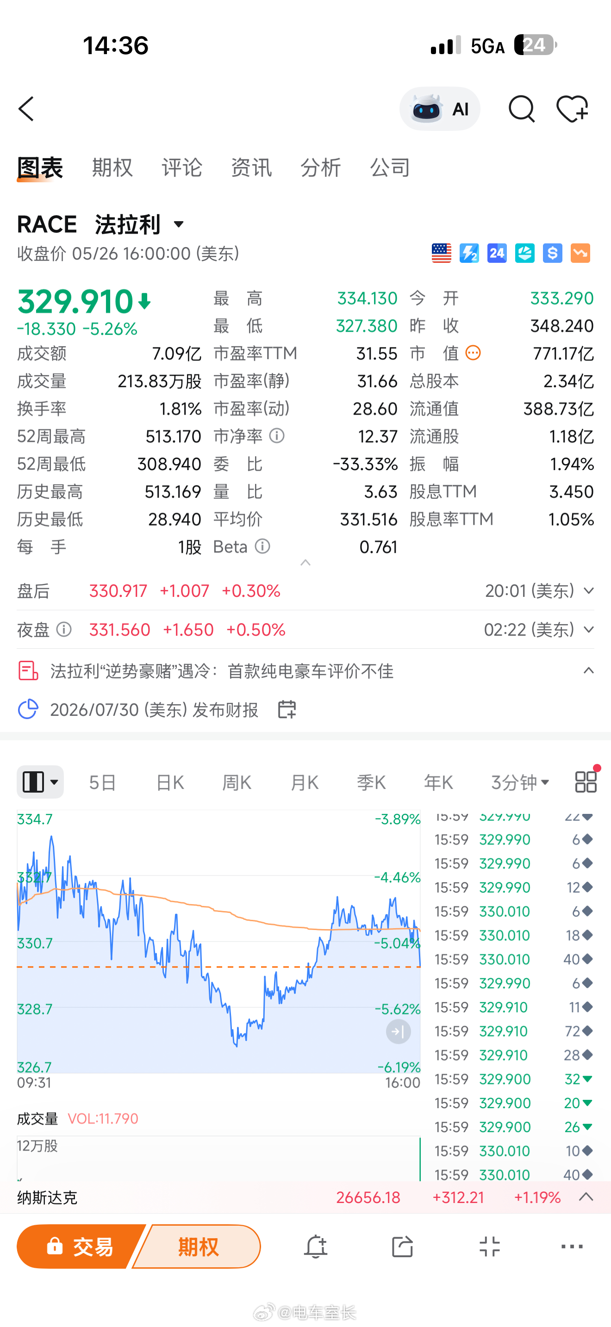The image size is (611, 1327).
Task: Switch to the 分析 tab
Action: pyautogui.click(x=321, y=168)
